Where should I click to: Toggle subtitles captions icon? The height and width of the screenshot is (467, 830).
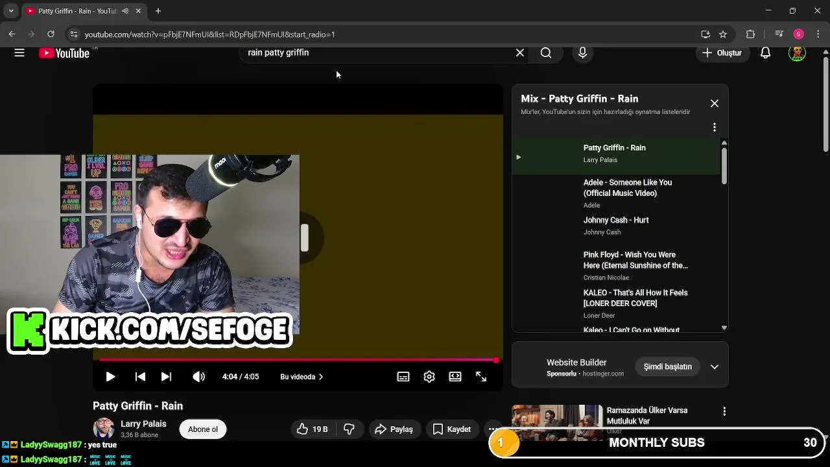click(x=403, y=377)
